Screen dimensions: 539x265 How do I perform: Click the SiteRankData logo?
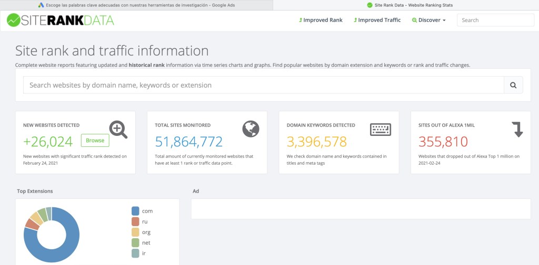tap(60, 20)
